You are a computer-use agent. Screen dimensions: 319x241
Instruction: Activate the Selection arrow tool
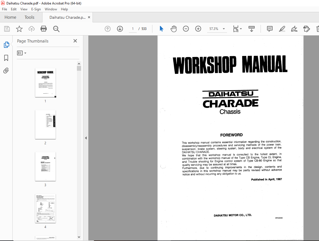coord(162,29)
